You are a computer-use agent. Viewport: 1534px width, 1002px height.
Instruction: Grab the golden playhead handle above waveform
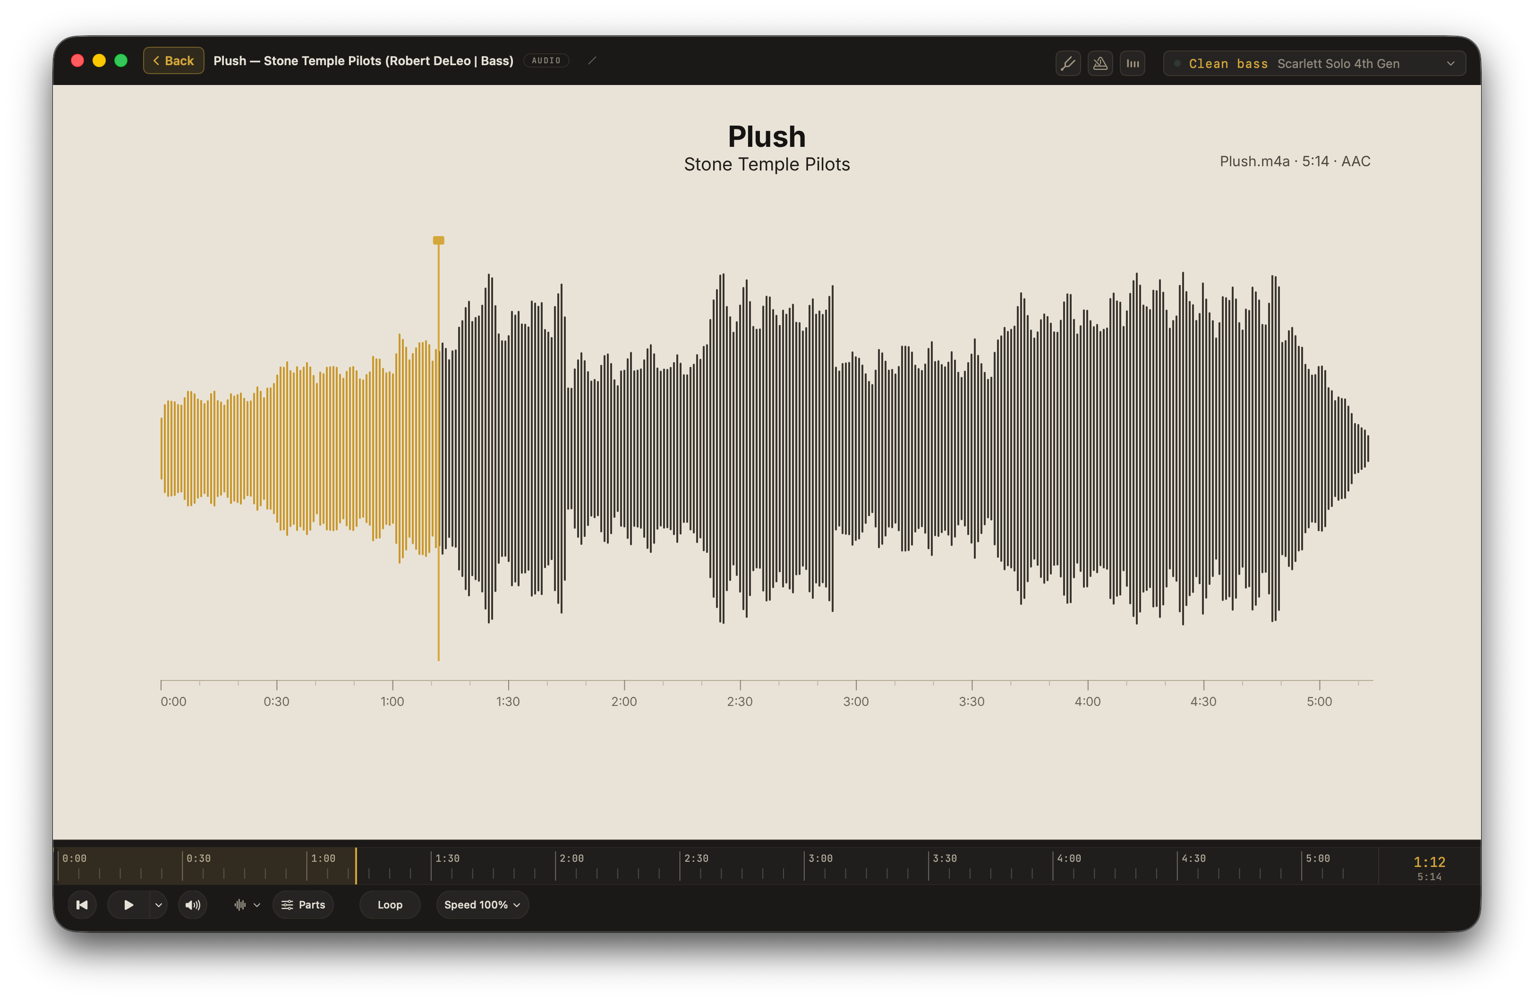(438, 240)
